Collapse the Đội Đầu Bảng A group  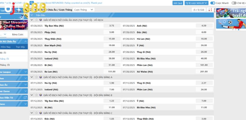click(32, 77)
